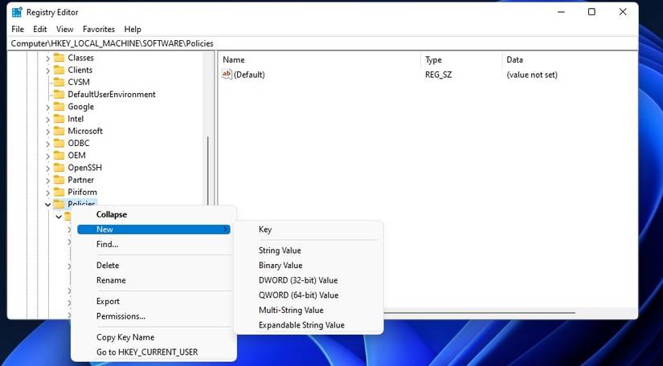Expand the Classes key
Screen dimensions: 663x366
click(x=47, y=59)
